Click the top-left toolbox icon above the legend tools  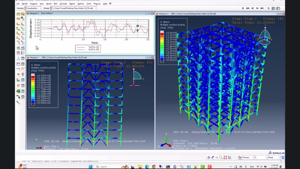click(18, 14)
